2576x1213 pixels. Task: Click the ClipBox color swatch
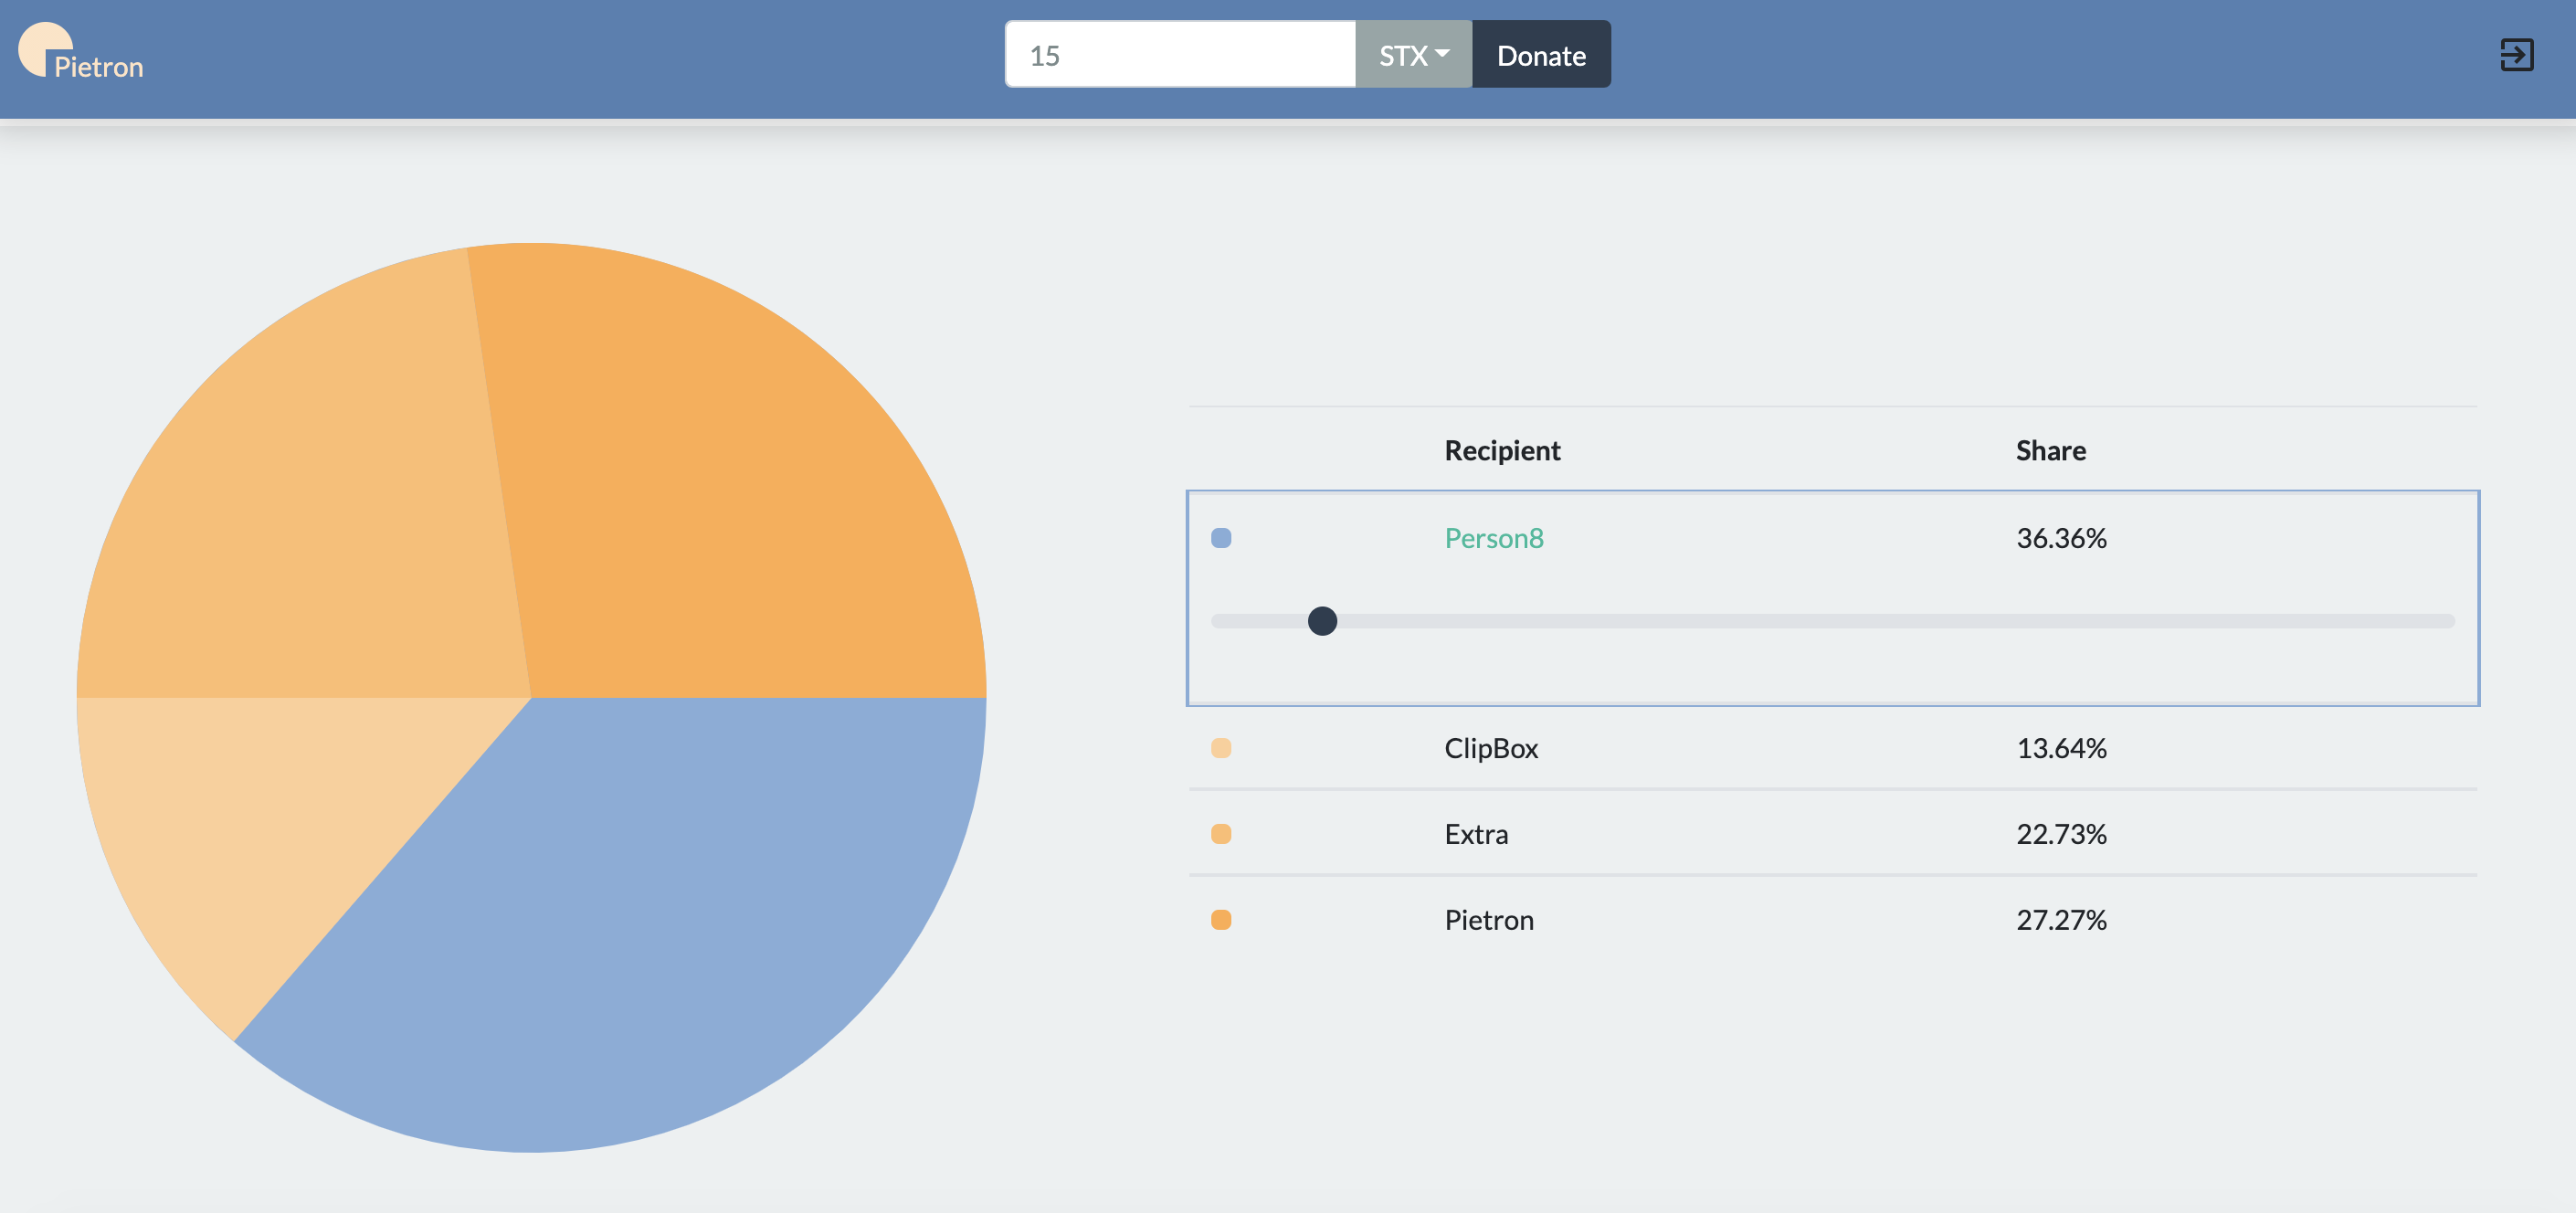pyautogui.click(x=1221, y=748)
